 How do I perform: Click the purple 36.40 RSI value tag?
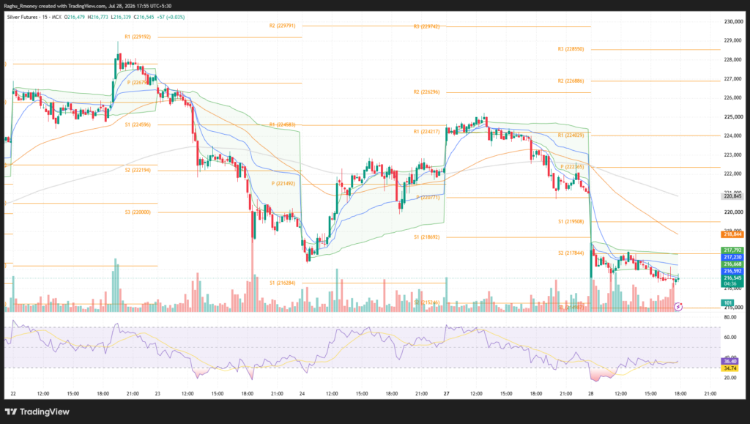pos(730,361)
